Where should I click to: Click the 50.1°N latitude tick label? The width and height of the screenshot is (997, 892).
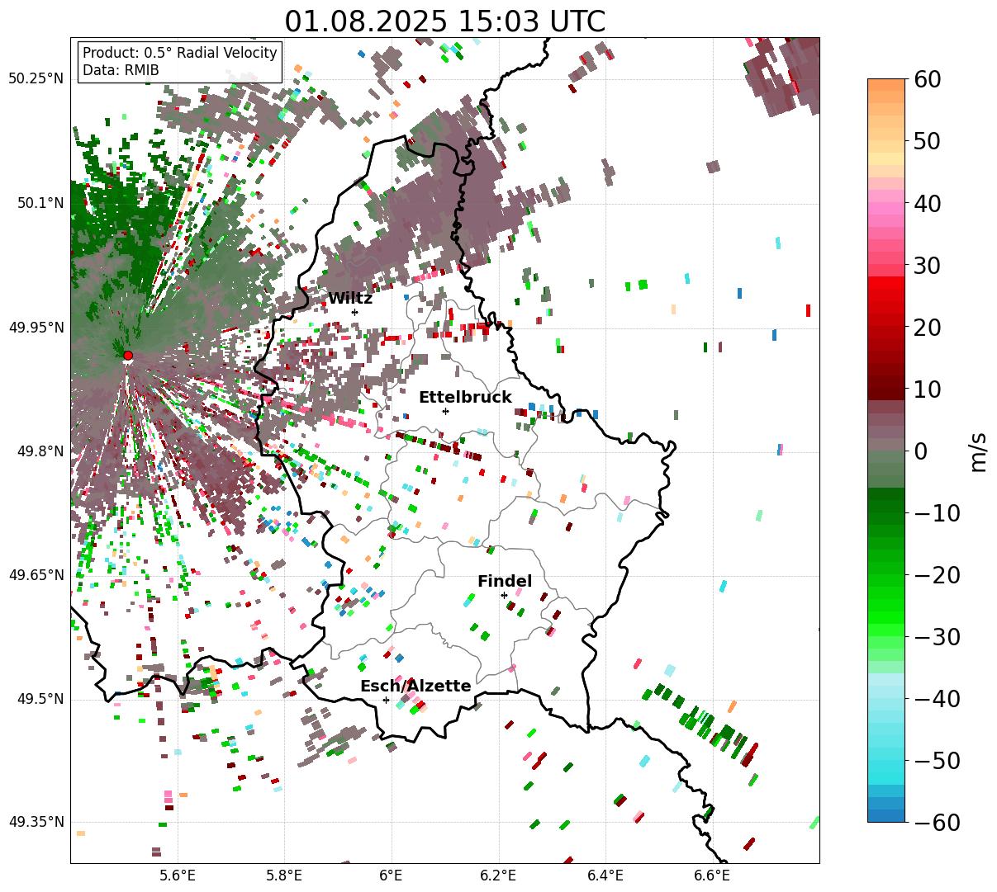(x=40, y=203)
